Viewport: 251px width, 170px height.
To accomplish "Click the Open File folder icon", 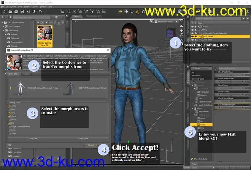I will [10, 11].
